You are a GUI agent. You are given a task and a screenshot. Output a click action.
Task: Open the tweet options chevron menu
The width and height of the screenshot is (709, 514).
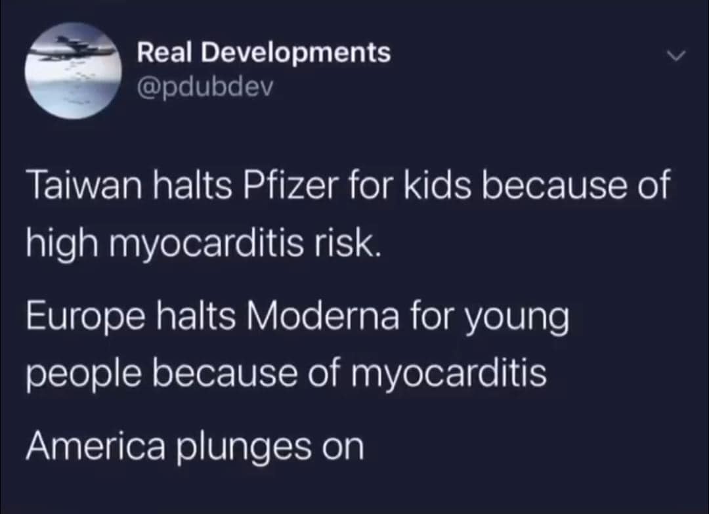click(x=676, y=58)
